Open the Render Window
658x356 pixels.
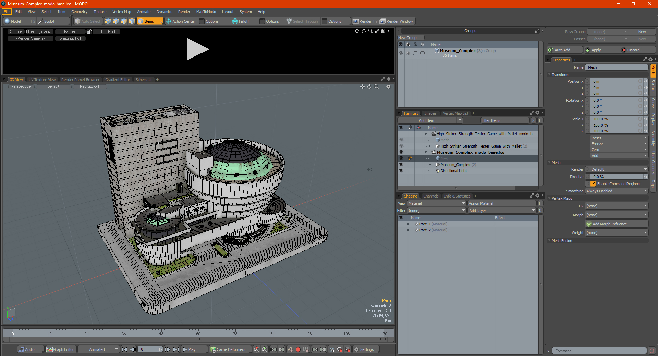(x=397, y=21)
